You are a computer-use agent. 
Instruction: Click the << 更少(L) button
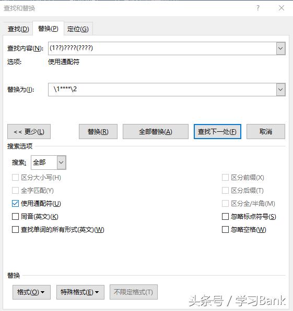pyautogui.click(x=29, y=131)
